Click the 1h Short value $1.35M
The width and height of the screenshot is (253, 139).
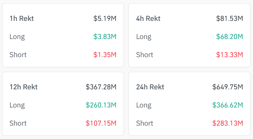click(105, 55)
